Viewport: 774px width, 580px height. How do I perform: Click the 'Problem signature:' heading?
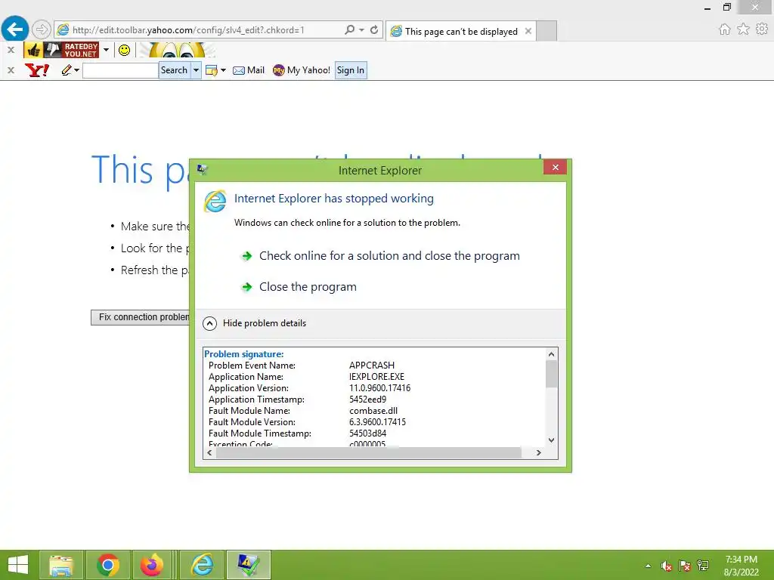pyautogui.click(x=244, y=354)
